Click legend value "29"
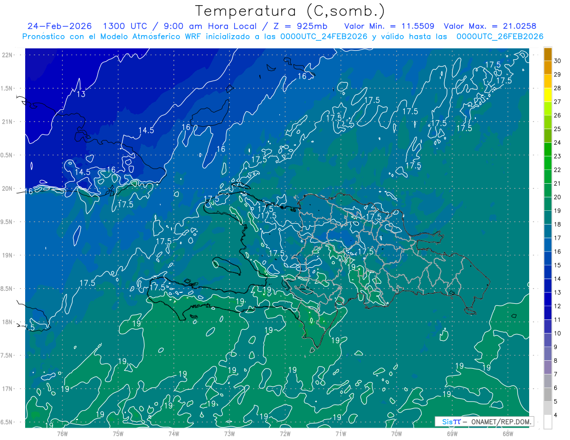The image size is (570, 440). click(x=558, y=75)
